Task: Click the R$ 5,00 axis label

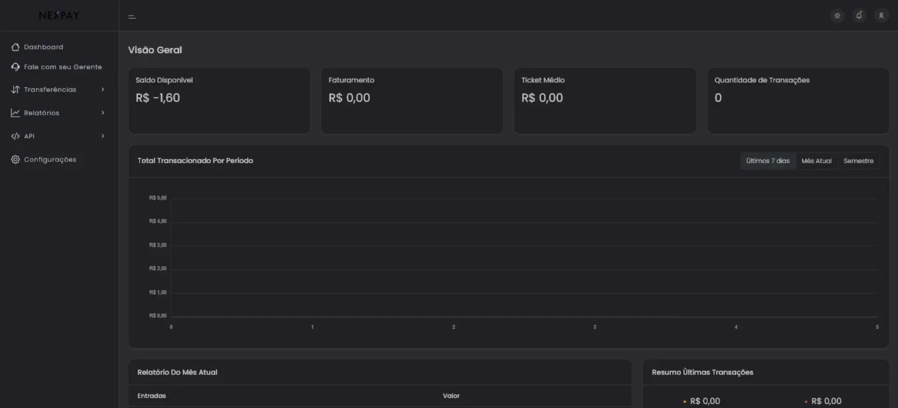Action: pyautogui.click(x=158, y=198)
